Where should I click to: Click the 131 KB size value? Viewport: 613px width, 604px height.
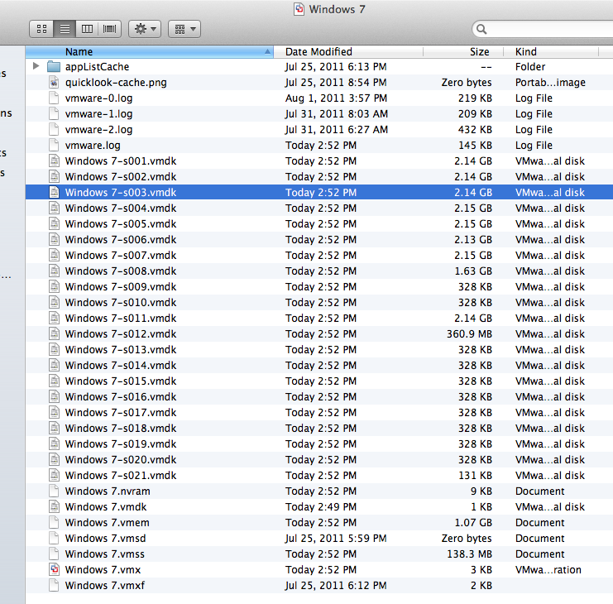point(475,476)
